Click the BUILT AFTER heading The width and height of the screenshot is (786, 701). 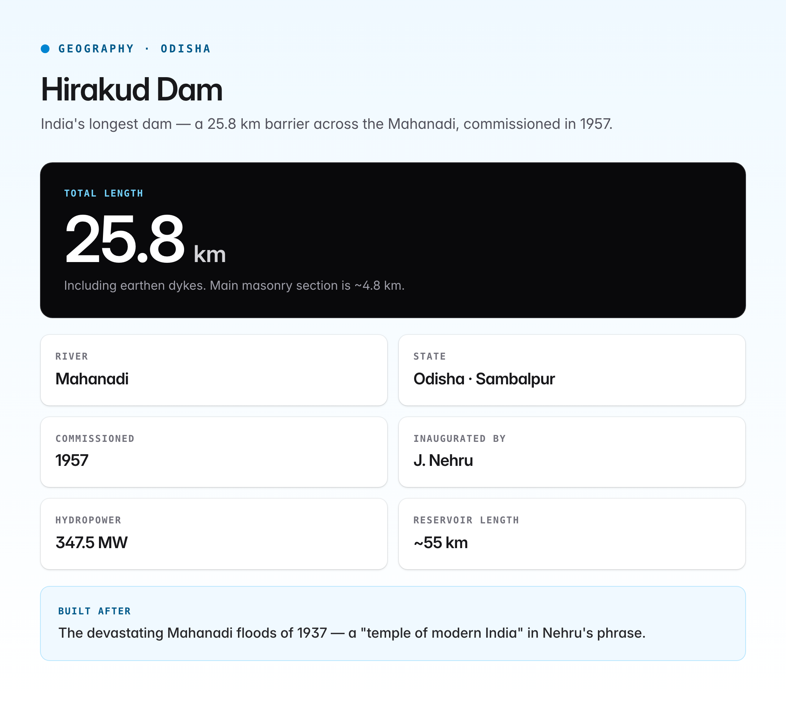94,611
